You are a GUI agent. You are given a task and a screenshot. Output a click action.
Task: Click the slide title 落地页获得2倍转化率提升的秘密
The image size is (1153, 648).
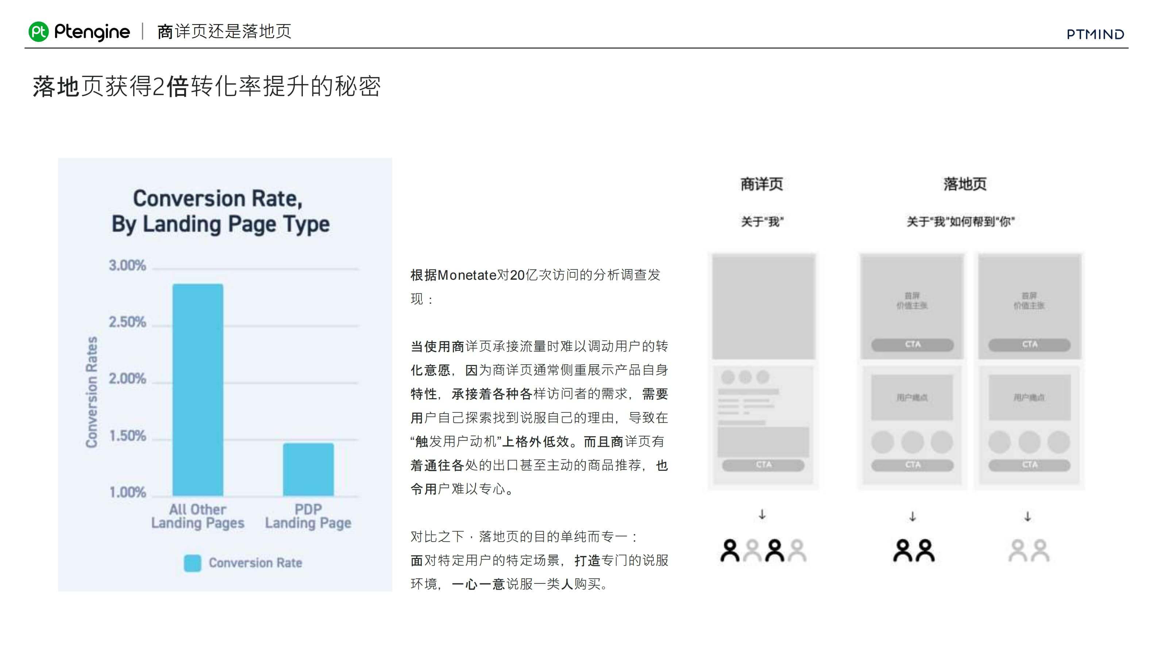coord(207,86)
